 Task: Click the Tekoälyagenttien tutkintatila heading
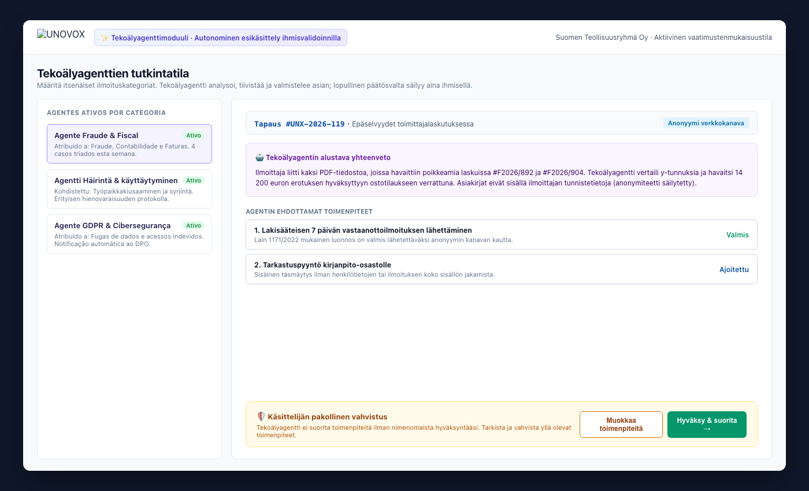(113, 73)
